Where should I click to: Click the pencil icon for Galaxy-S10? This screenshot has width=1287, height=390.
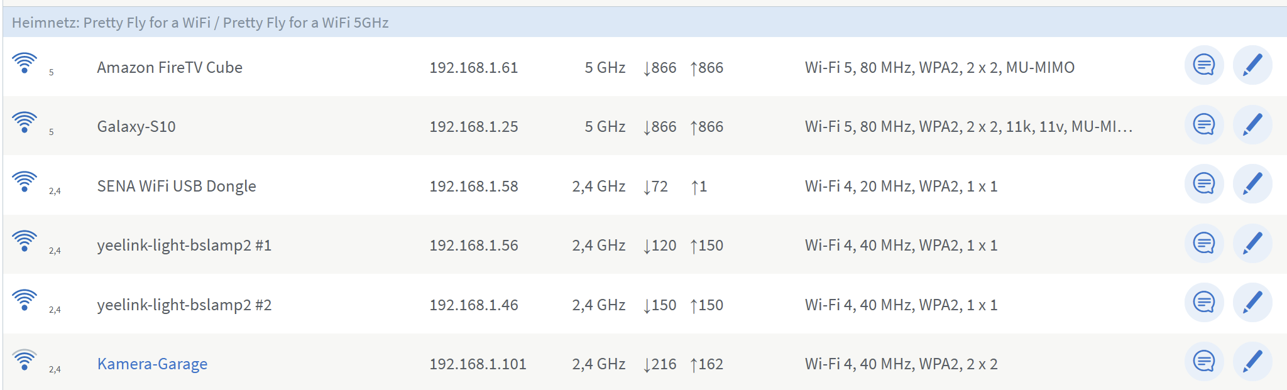point(1252,124)
